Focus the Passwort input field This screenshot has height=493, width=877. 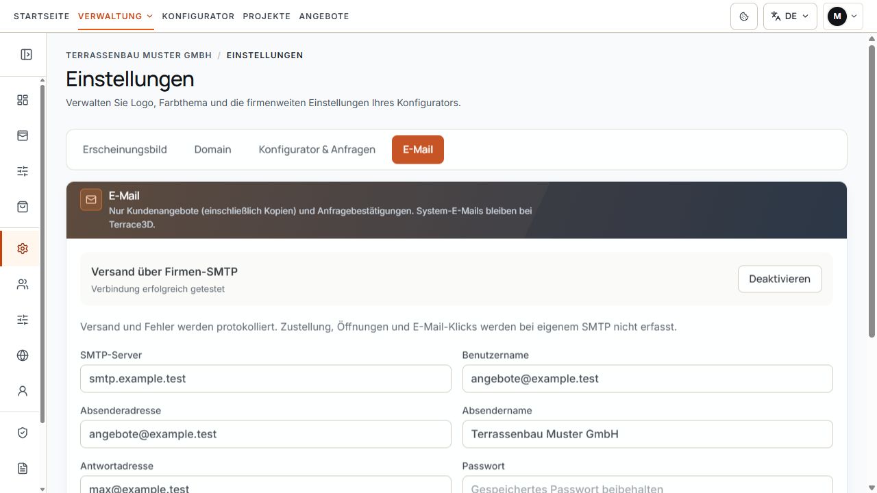point(647,485)
